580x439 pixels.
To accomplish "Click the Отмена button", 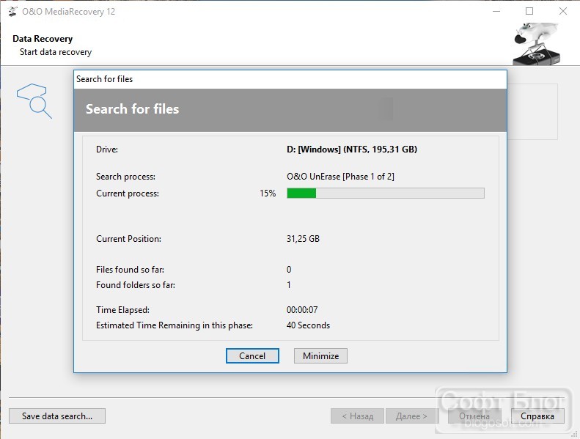I will pos(474,416).
